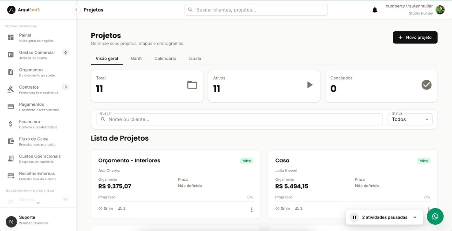The image size is (452, 231).
Task: Click the Concluídos summary card
Action: point(381,86)
